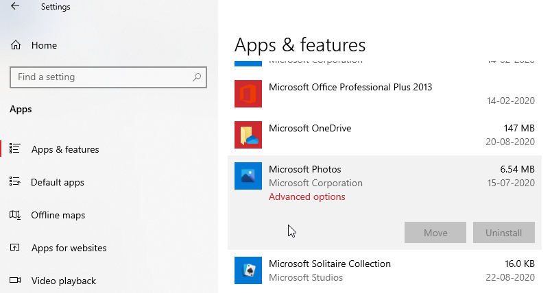Click the Uninstall button
Image resolution: width=552 pixels, height=293 pixels.
coord(504,232)
